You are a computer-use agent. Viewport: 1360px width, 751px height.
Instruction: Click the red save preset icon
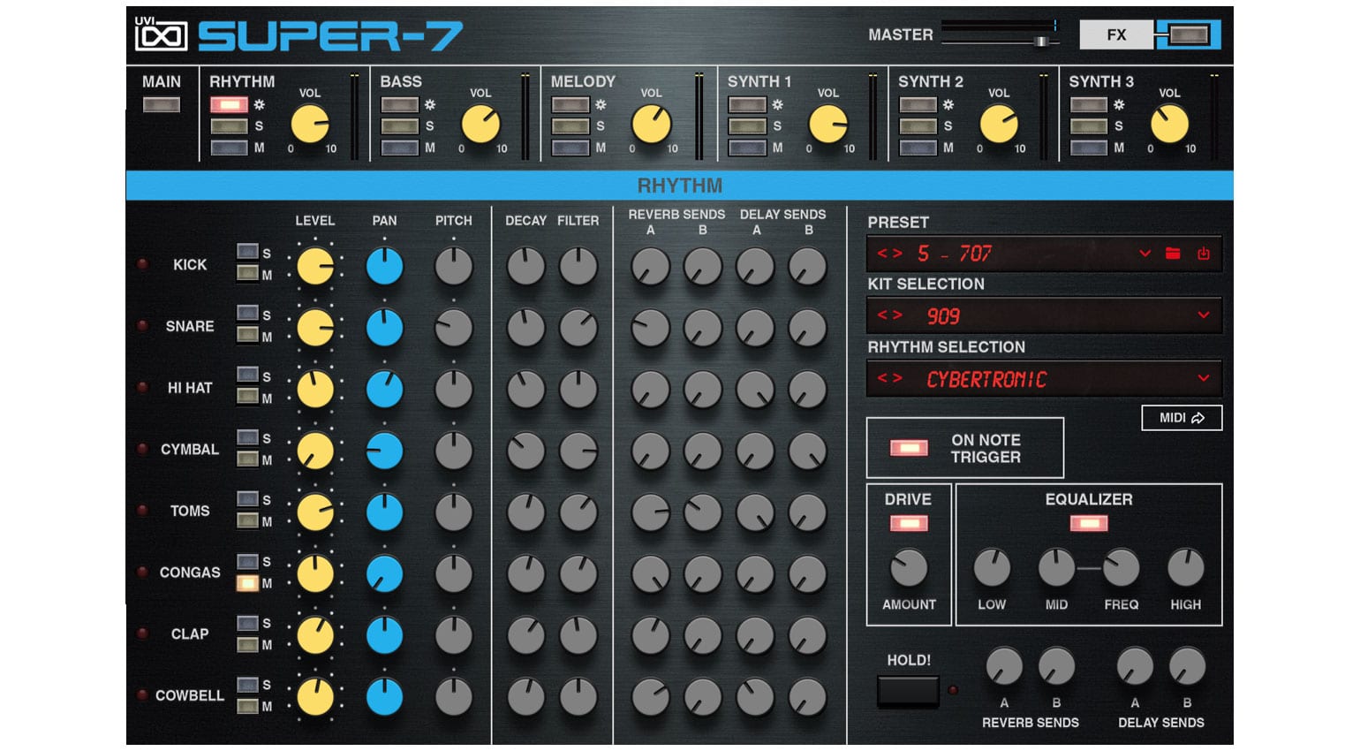coord(1203,254)
